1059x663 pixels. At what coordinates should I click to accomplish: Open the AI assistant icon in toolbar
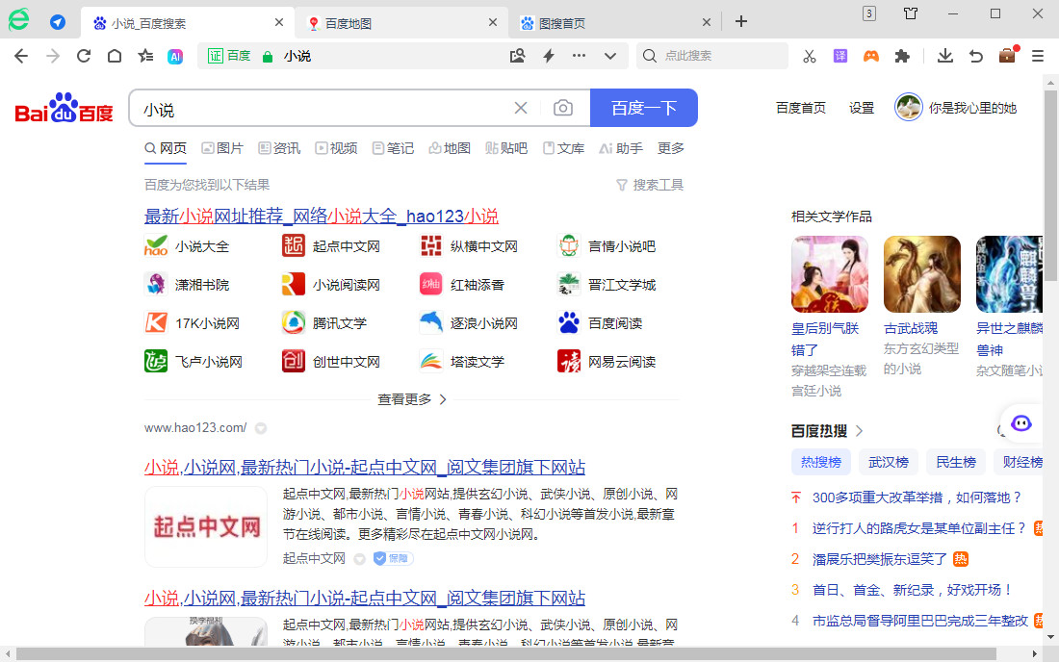pos(175,57)
